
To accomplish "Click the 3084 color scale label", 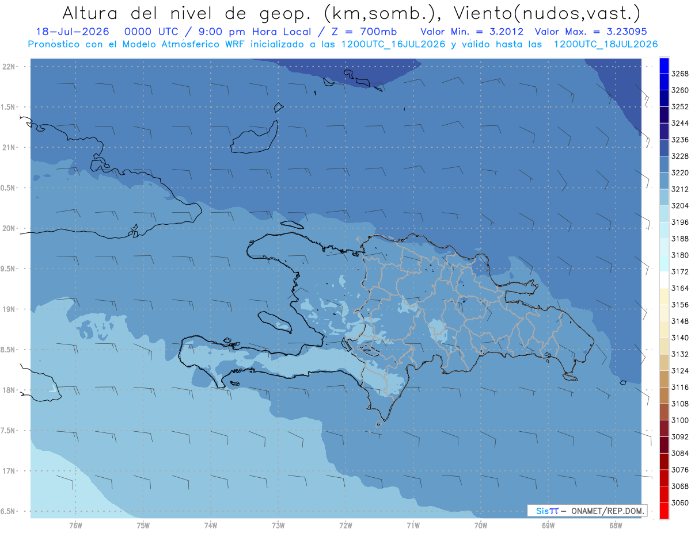I will [680, 454].
